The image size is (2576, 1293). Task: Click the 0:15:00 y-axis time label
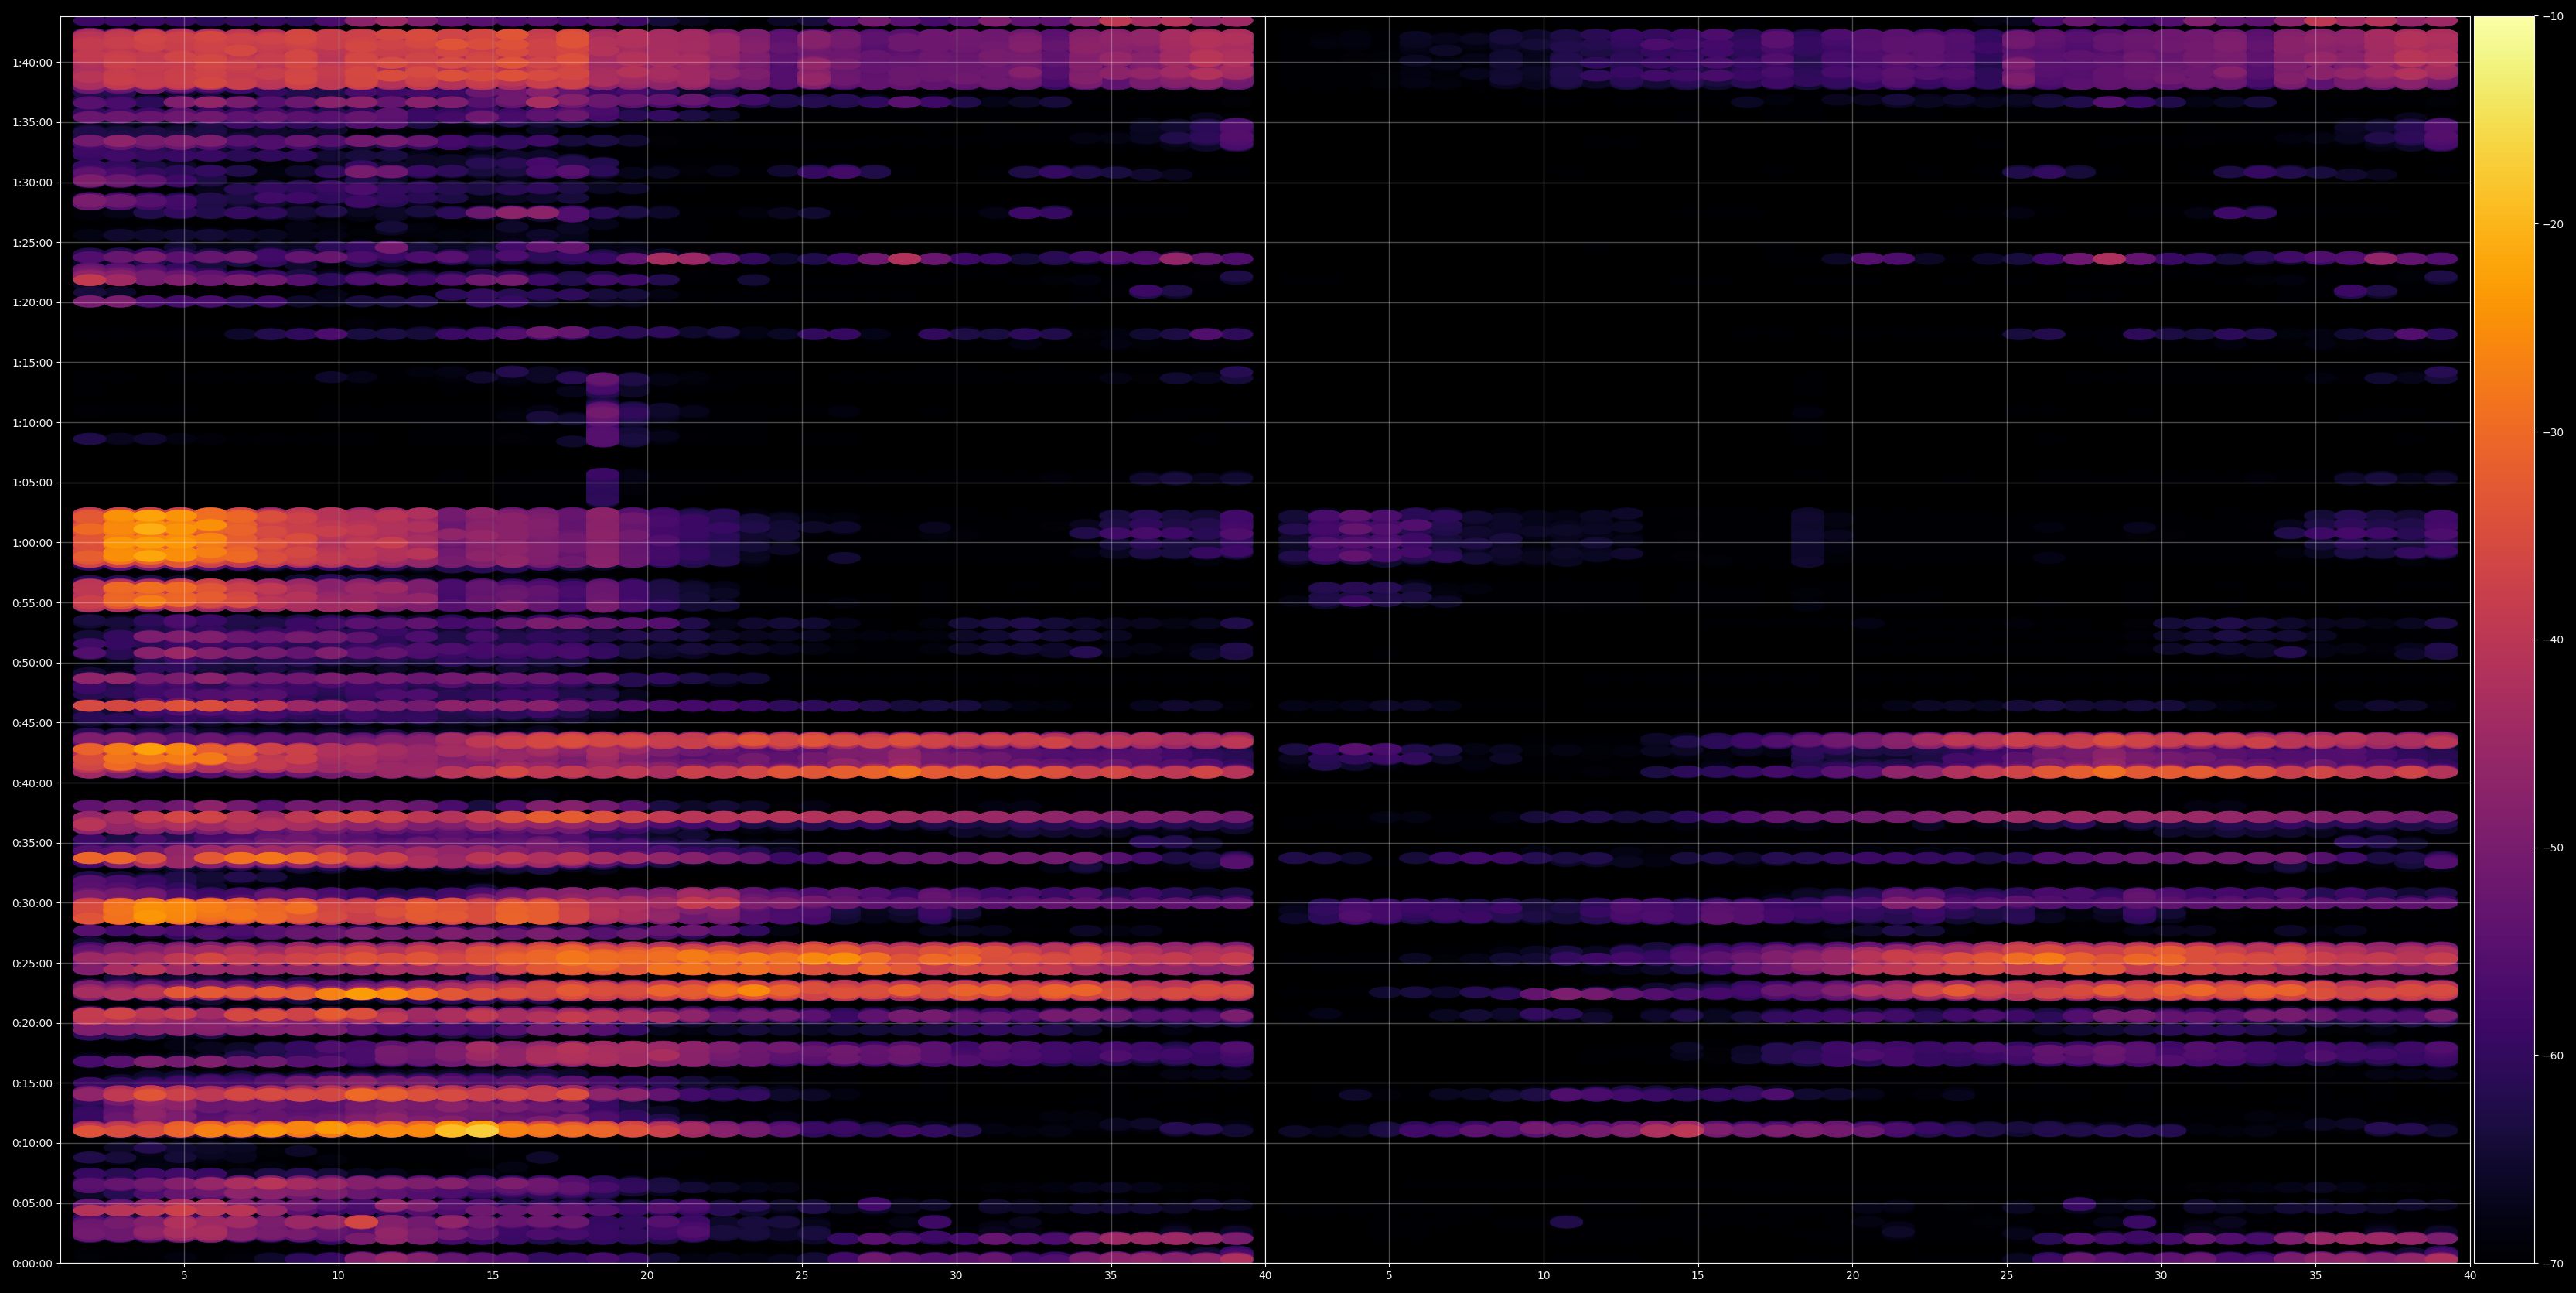click(32, 1083)
